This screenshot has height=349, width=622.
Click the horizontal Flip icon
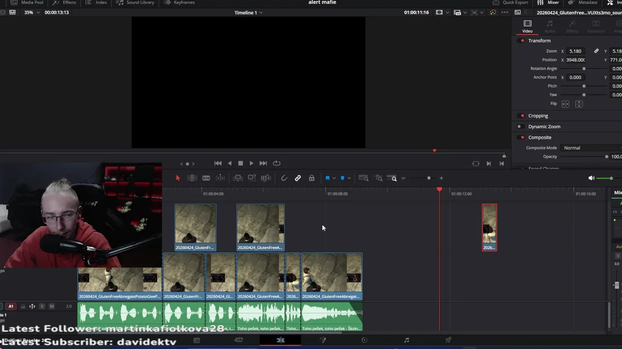coord(566,104)
